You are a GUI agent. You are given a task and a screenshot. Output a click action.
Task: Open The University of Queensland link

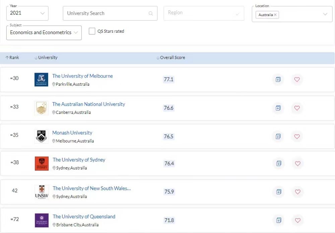[x=84, y=217]
